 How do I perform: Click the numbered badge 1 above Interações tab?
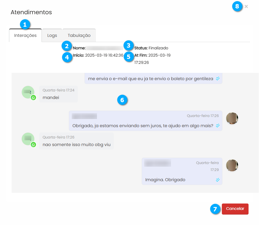coord(25,25)
